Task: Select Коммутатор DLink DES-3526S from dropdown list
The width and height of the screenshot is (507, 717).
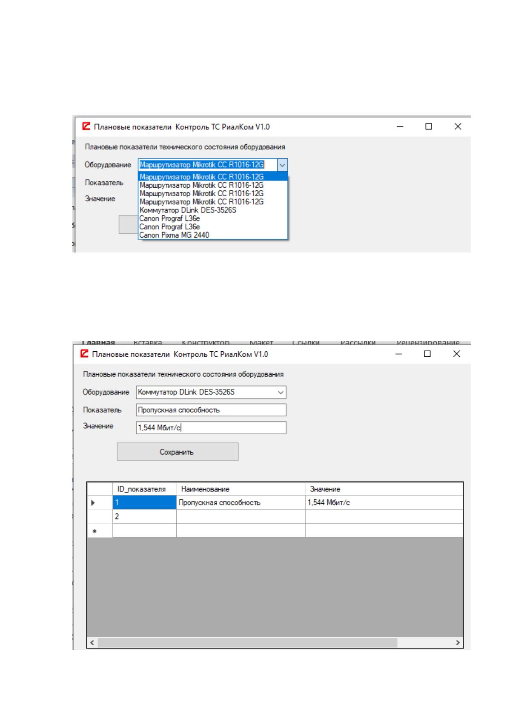Action: coord(188,210)
